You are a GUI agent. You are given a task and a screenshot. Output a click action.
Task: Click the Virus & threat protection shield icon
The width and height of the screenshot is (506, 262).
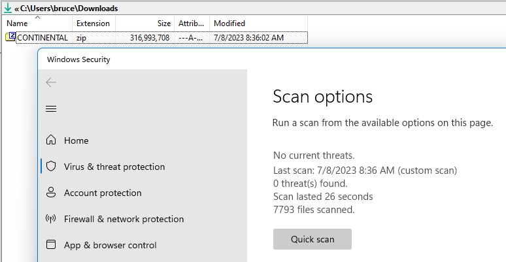[x=51, y=167]
